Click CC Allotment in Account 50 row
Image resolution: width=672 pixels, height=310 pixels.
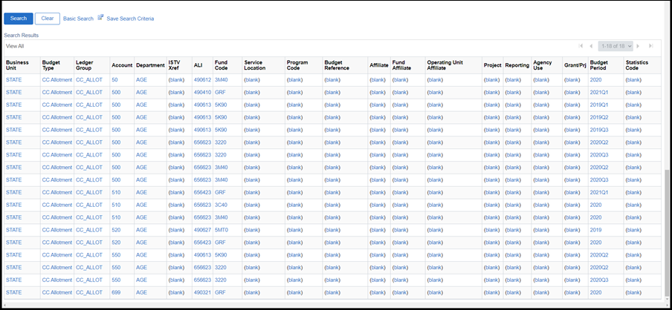pyautogui.click(x=57, y=80)
